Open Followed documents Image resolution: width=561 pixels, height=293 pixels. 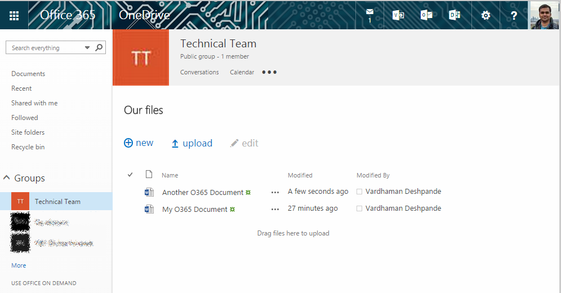coord(24,118)
